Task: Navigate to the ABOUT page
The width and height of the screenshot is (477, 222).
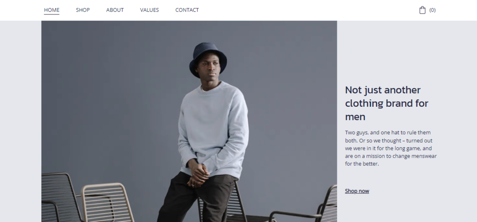Action: [x=115, y=10]
